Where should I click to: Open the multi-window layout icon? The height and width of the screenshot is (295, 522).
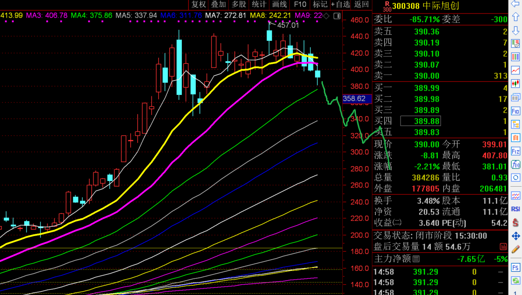(x=515, y=97)
